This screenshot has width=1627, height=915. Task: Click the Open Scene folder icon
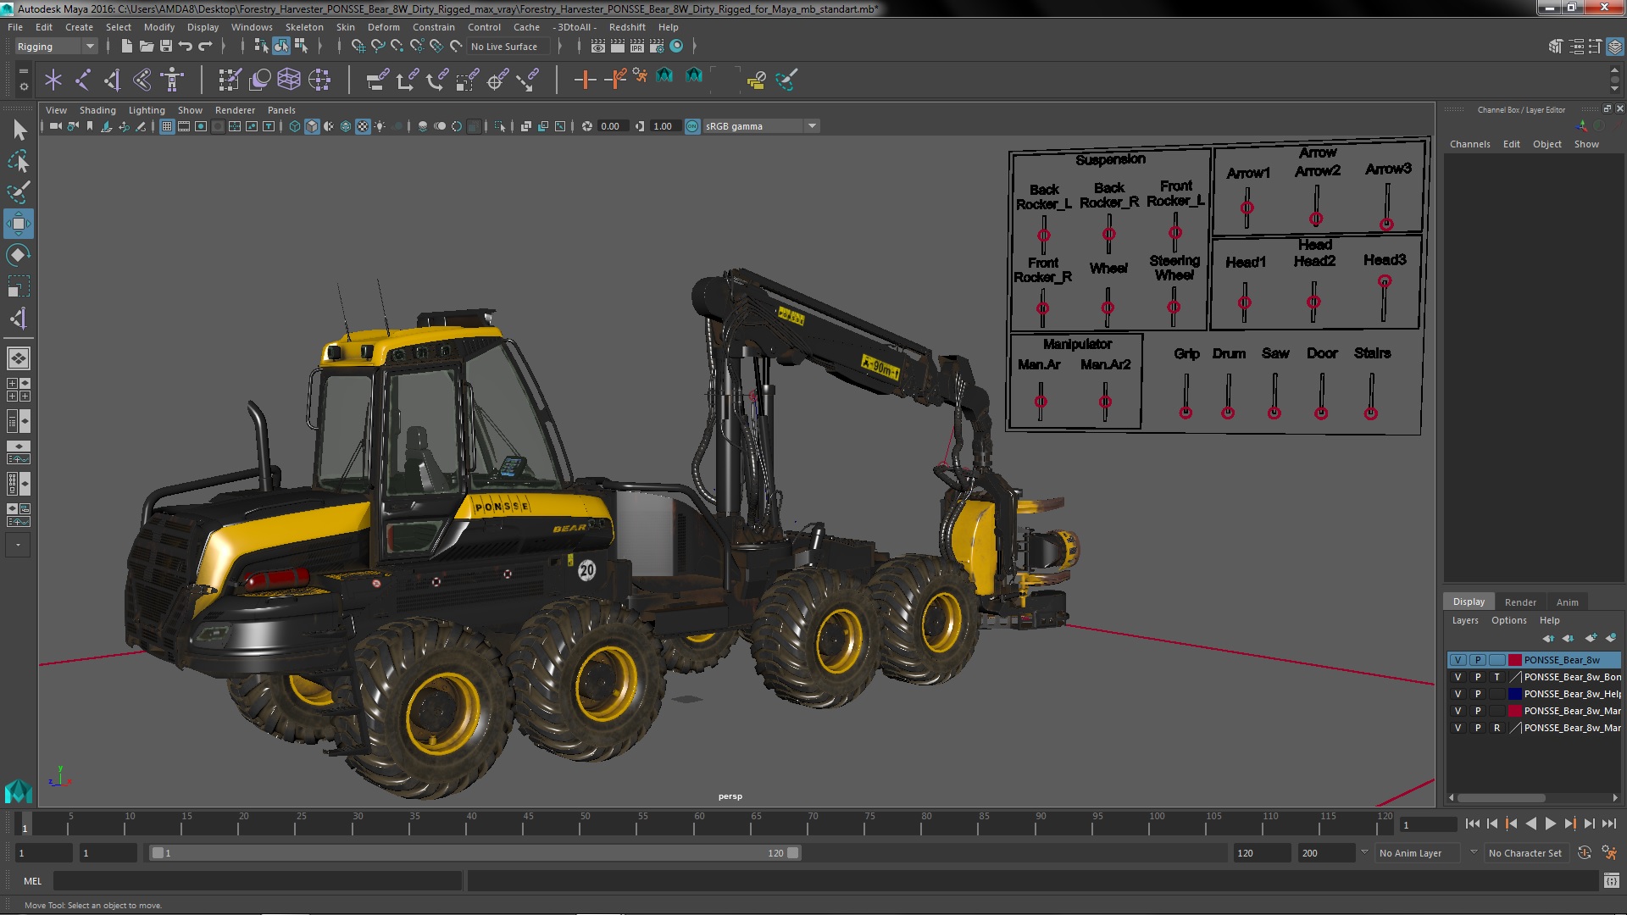pyautogui.click(x=146, y=46)
